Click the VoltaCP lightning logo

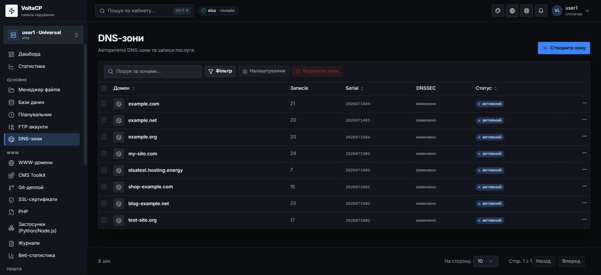(11, 11)
